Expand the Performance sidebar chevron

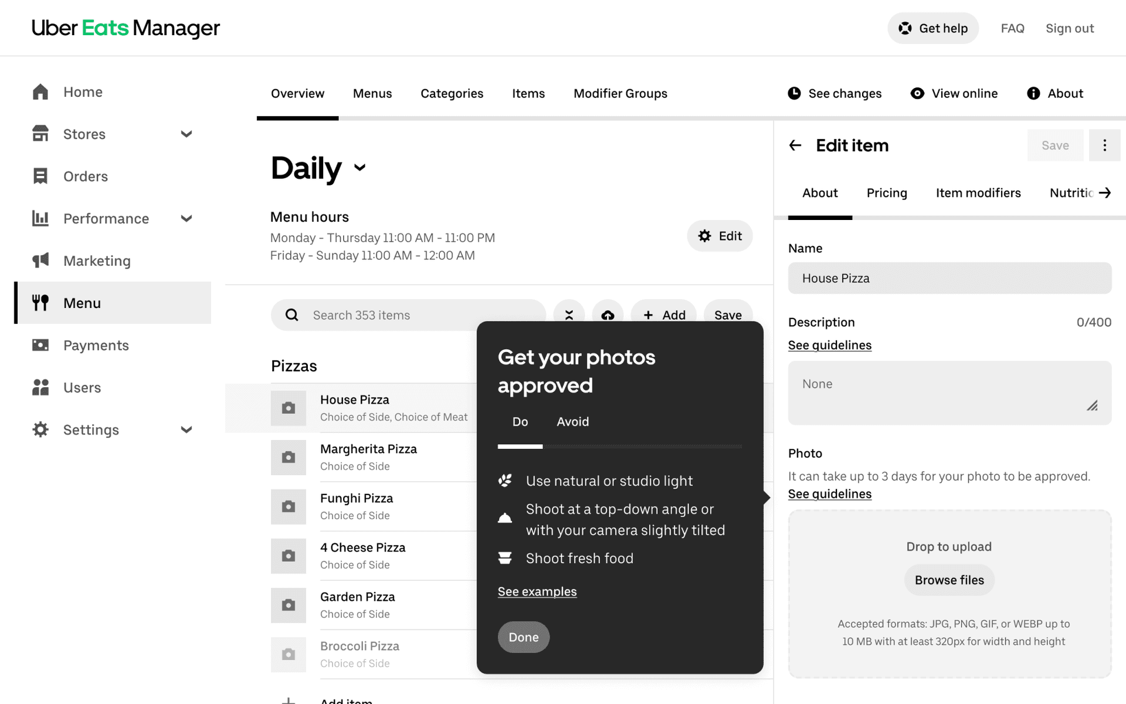[186, 219]
